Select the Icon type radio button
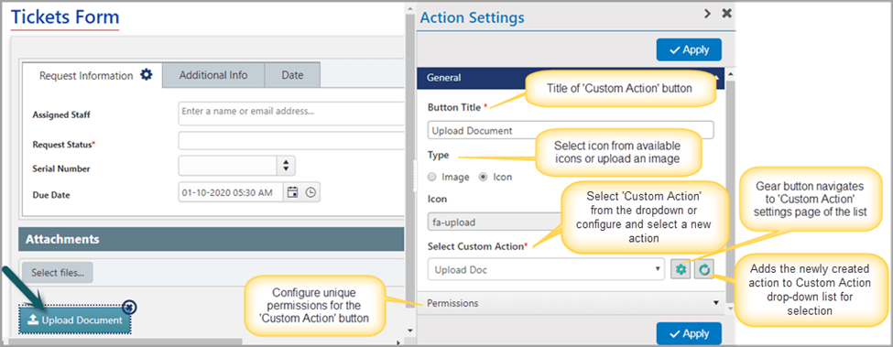The image size is (893, 347). point(483,177)
